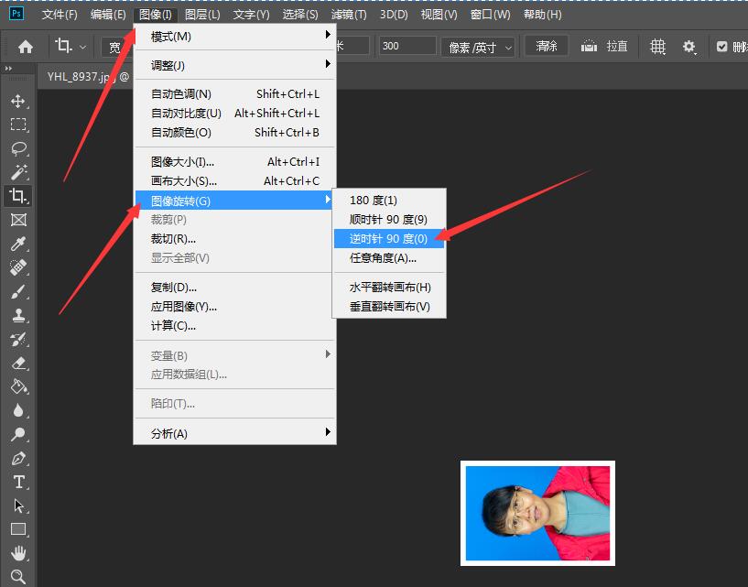Viewport: 748px width, 587px height.
Task: Click inside the 300 resolution field
Action: pos(407,46)
